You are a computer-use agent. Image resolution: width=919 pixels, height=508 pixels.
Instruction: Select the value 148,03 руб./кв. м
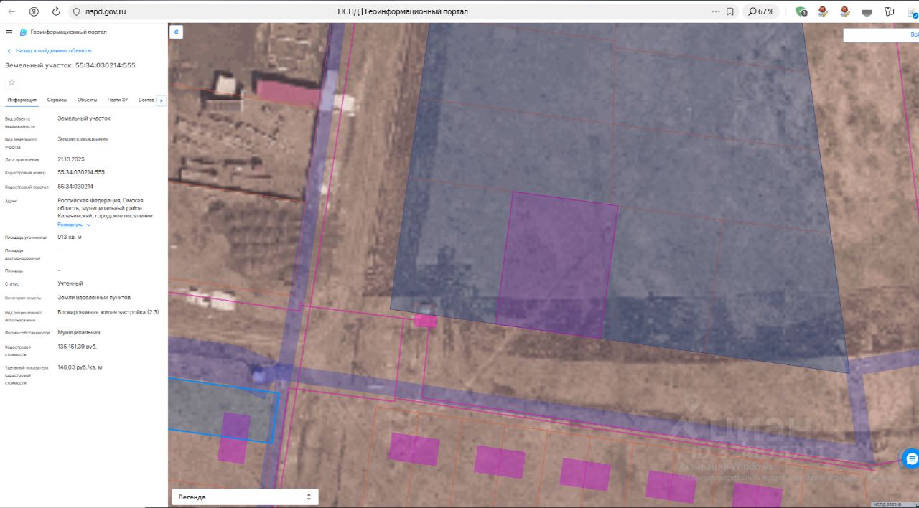point(80,367)
